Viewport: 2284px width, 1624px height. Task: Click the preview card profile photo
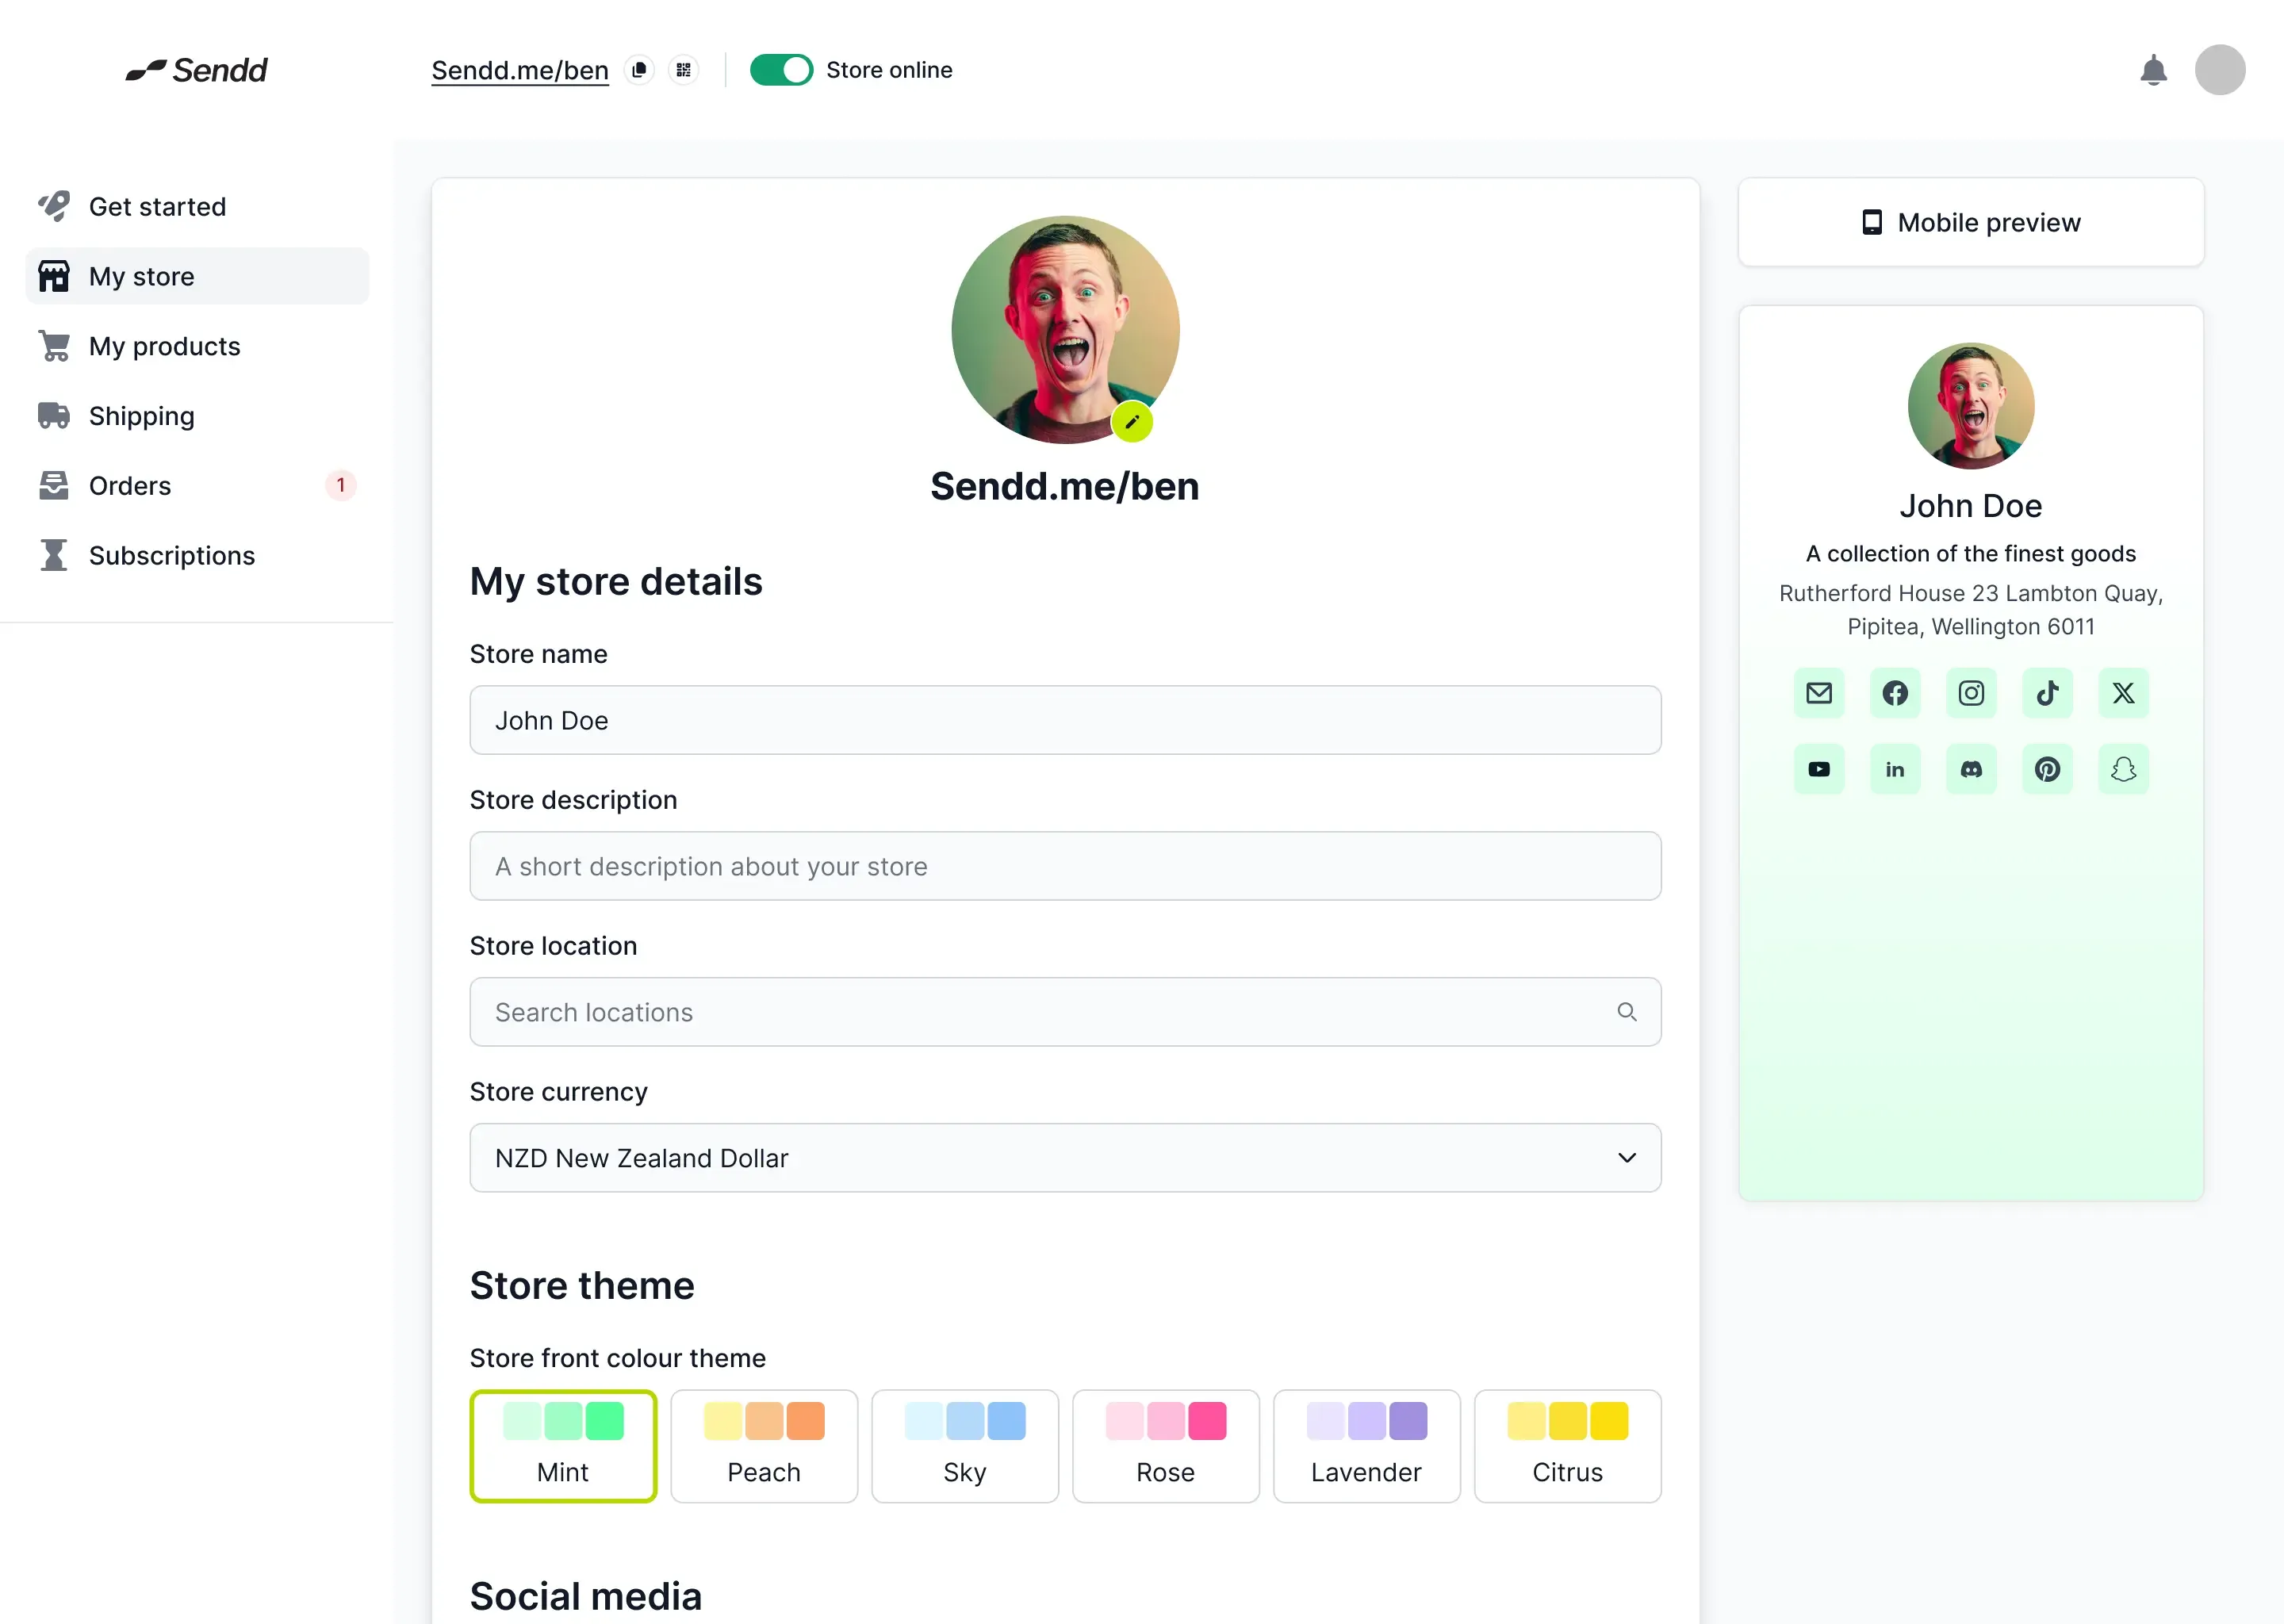1970,406
